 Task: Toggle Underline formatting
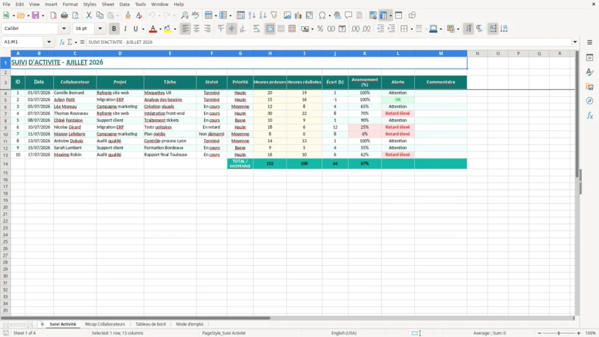tap(135, 29)
